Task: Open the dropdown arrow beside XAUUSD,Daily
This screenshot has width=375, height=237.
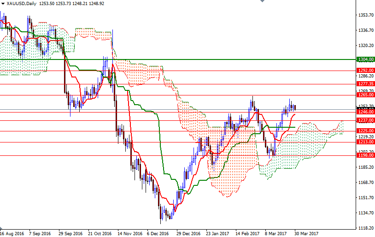Action: pyautogui.click(x=3, y=3)
